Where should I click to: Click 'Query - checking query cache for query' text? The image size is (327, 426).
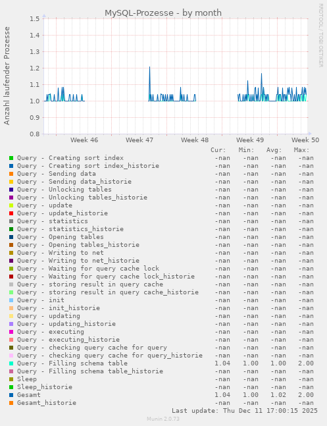[92, 348]
